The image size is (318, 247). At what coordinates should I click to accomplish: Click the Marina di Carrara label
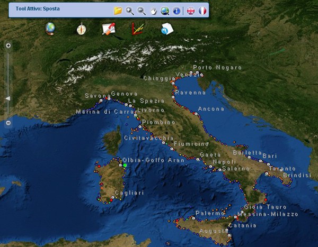coord(106,112)
